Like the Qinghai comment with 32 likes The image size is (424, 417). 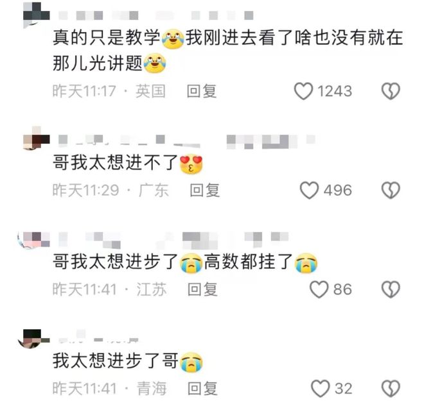pos(320,388)
